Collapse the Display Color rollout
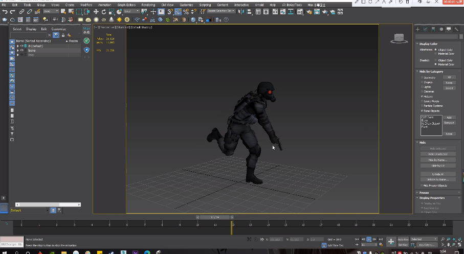 click(429, 44)
